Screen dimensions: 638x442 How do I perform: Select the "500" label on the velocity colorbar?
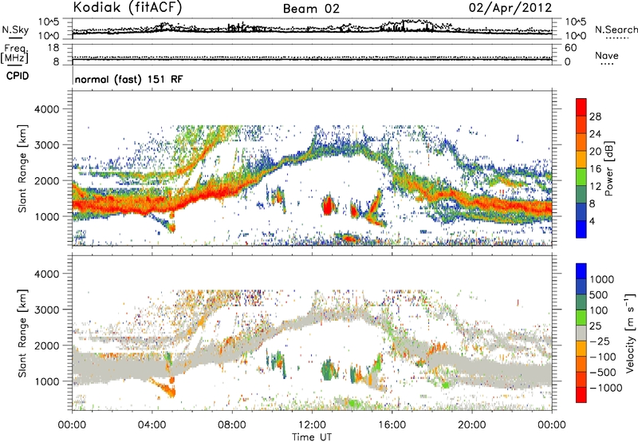(x=599, y=294)
